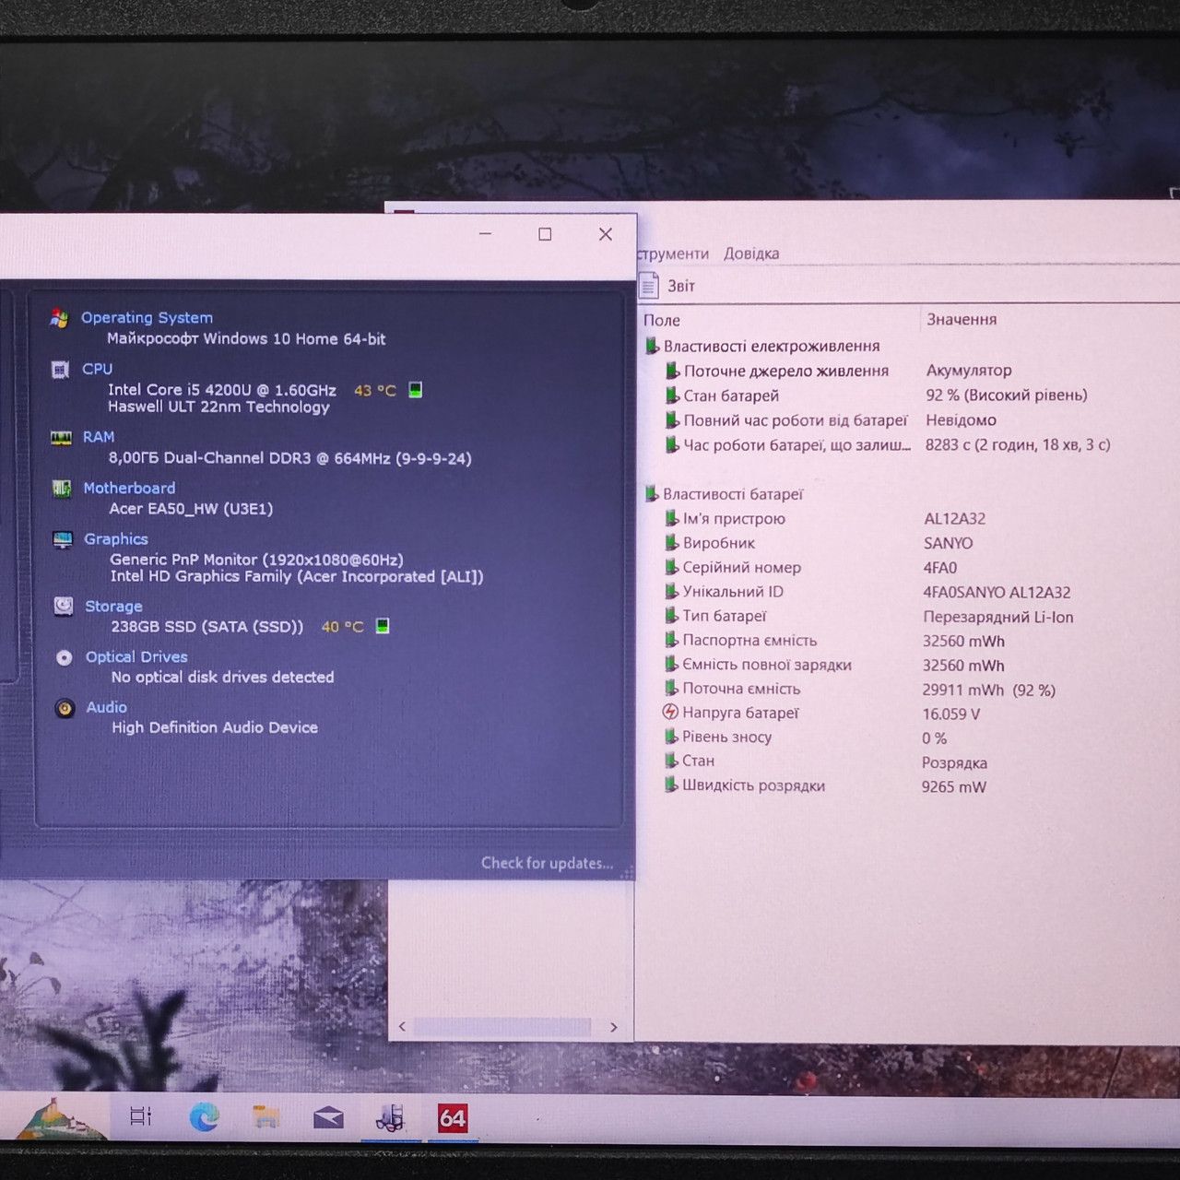Viewport: 1180px width, 1180px height.
Task: Open the Optical Drives section link
Action: pyautogui.click(x=136, y=656)
